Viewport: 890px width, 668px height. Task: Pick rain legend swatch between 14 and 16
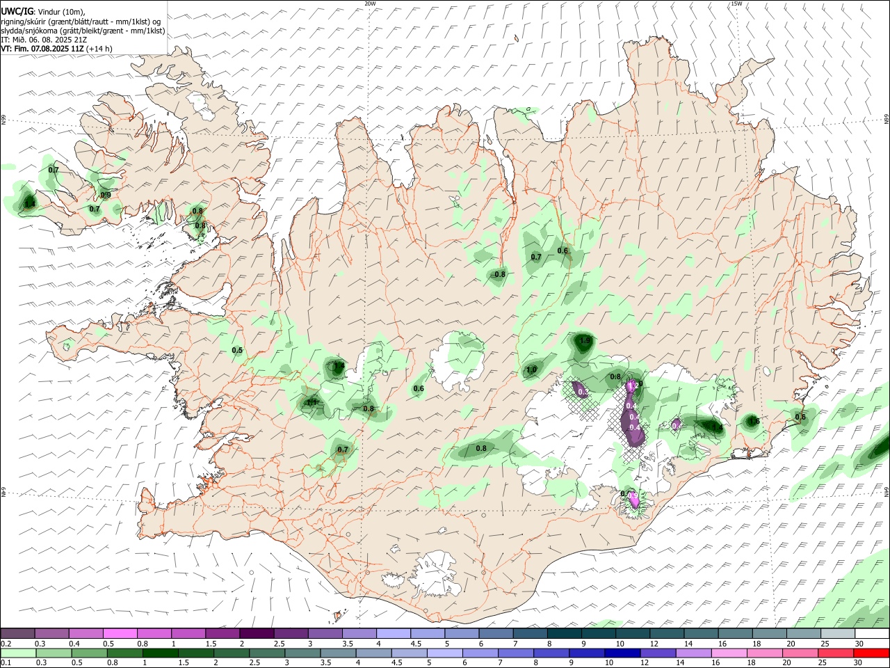693,653
